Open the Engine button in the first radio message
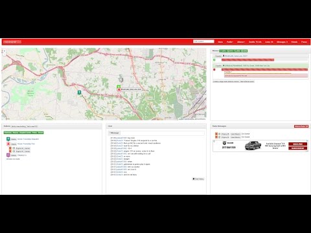The width and height of the screenshot is (311, 233). tap(225, 134)
